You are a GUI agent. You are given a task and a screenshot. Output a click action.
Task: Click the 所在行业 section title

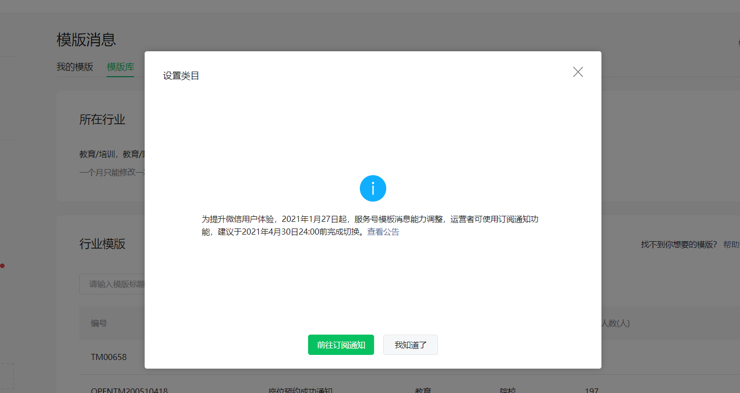(x=102, y=119)
